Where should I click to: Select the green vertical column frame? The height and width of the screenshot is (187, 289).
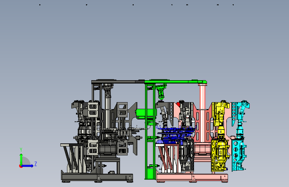pyautogui.click(x=150, y=131)
